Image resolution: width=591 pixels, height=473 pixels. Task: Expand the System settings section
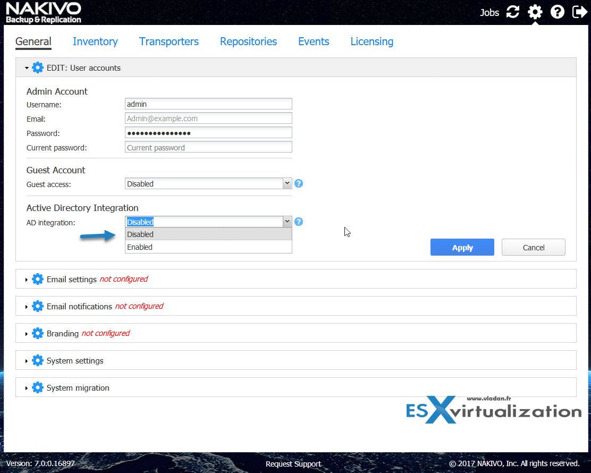click(x=27, y=361)
